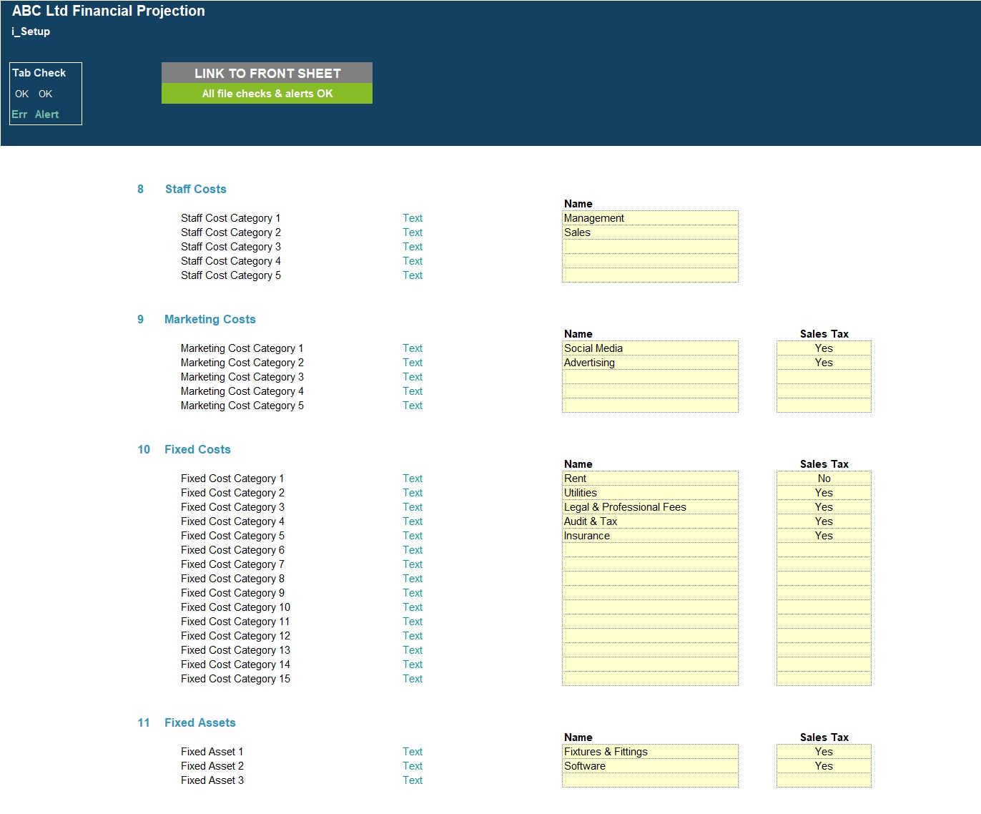Select the Text unit label for Fixed Cost Category 14
The height and width of the screenshot is (814, 981).
pos(413,665)
